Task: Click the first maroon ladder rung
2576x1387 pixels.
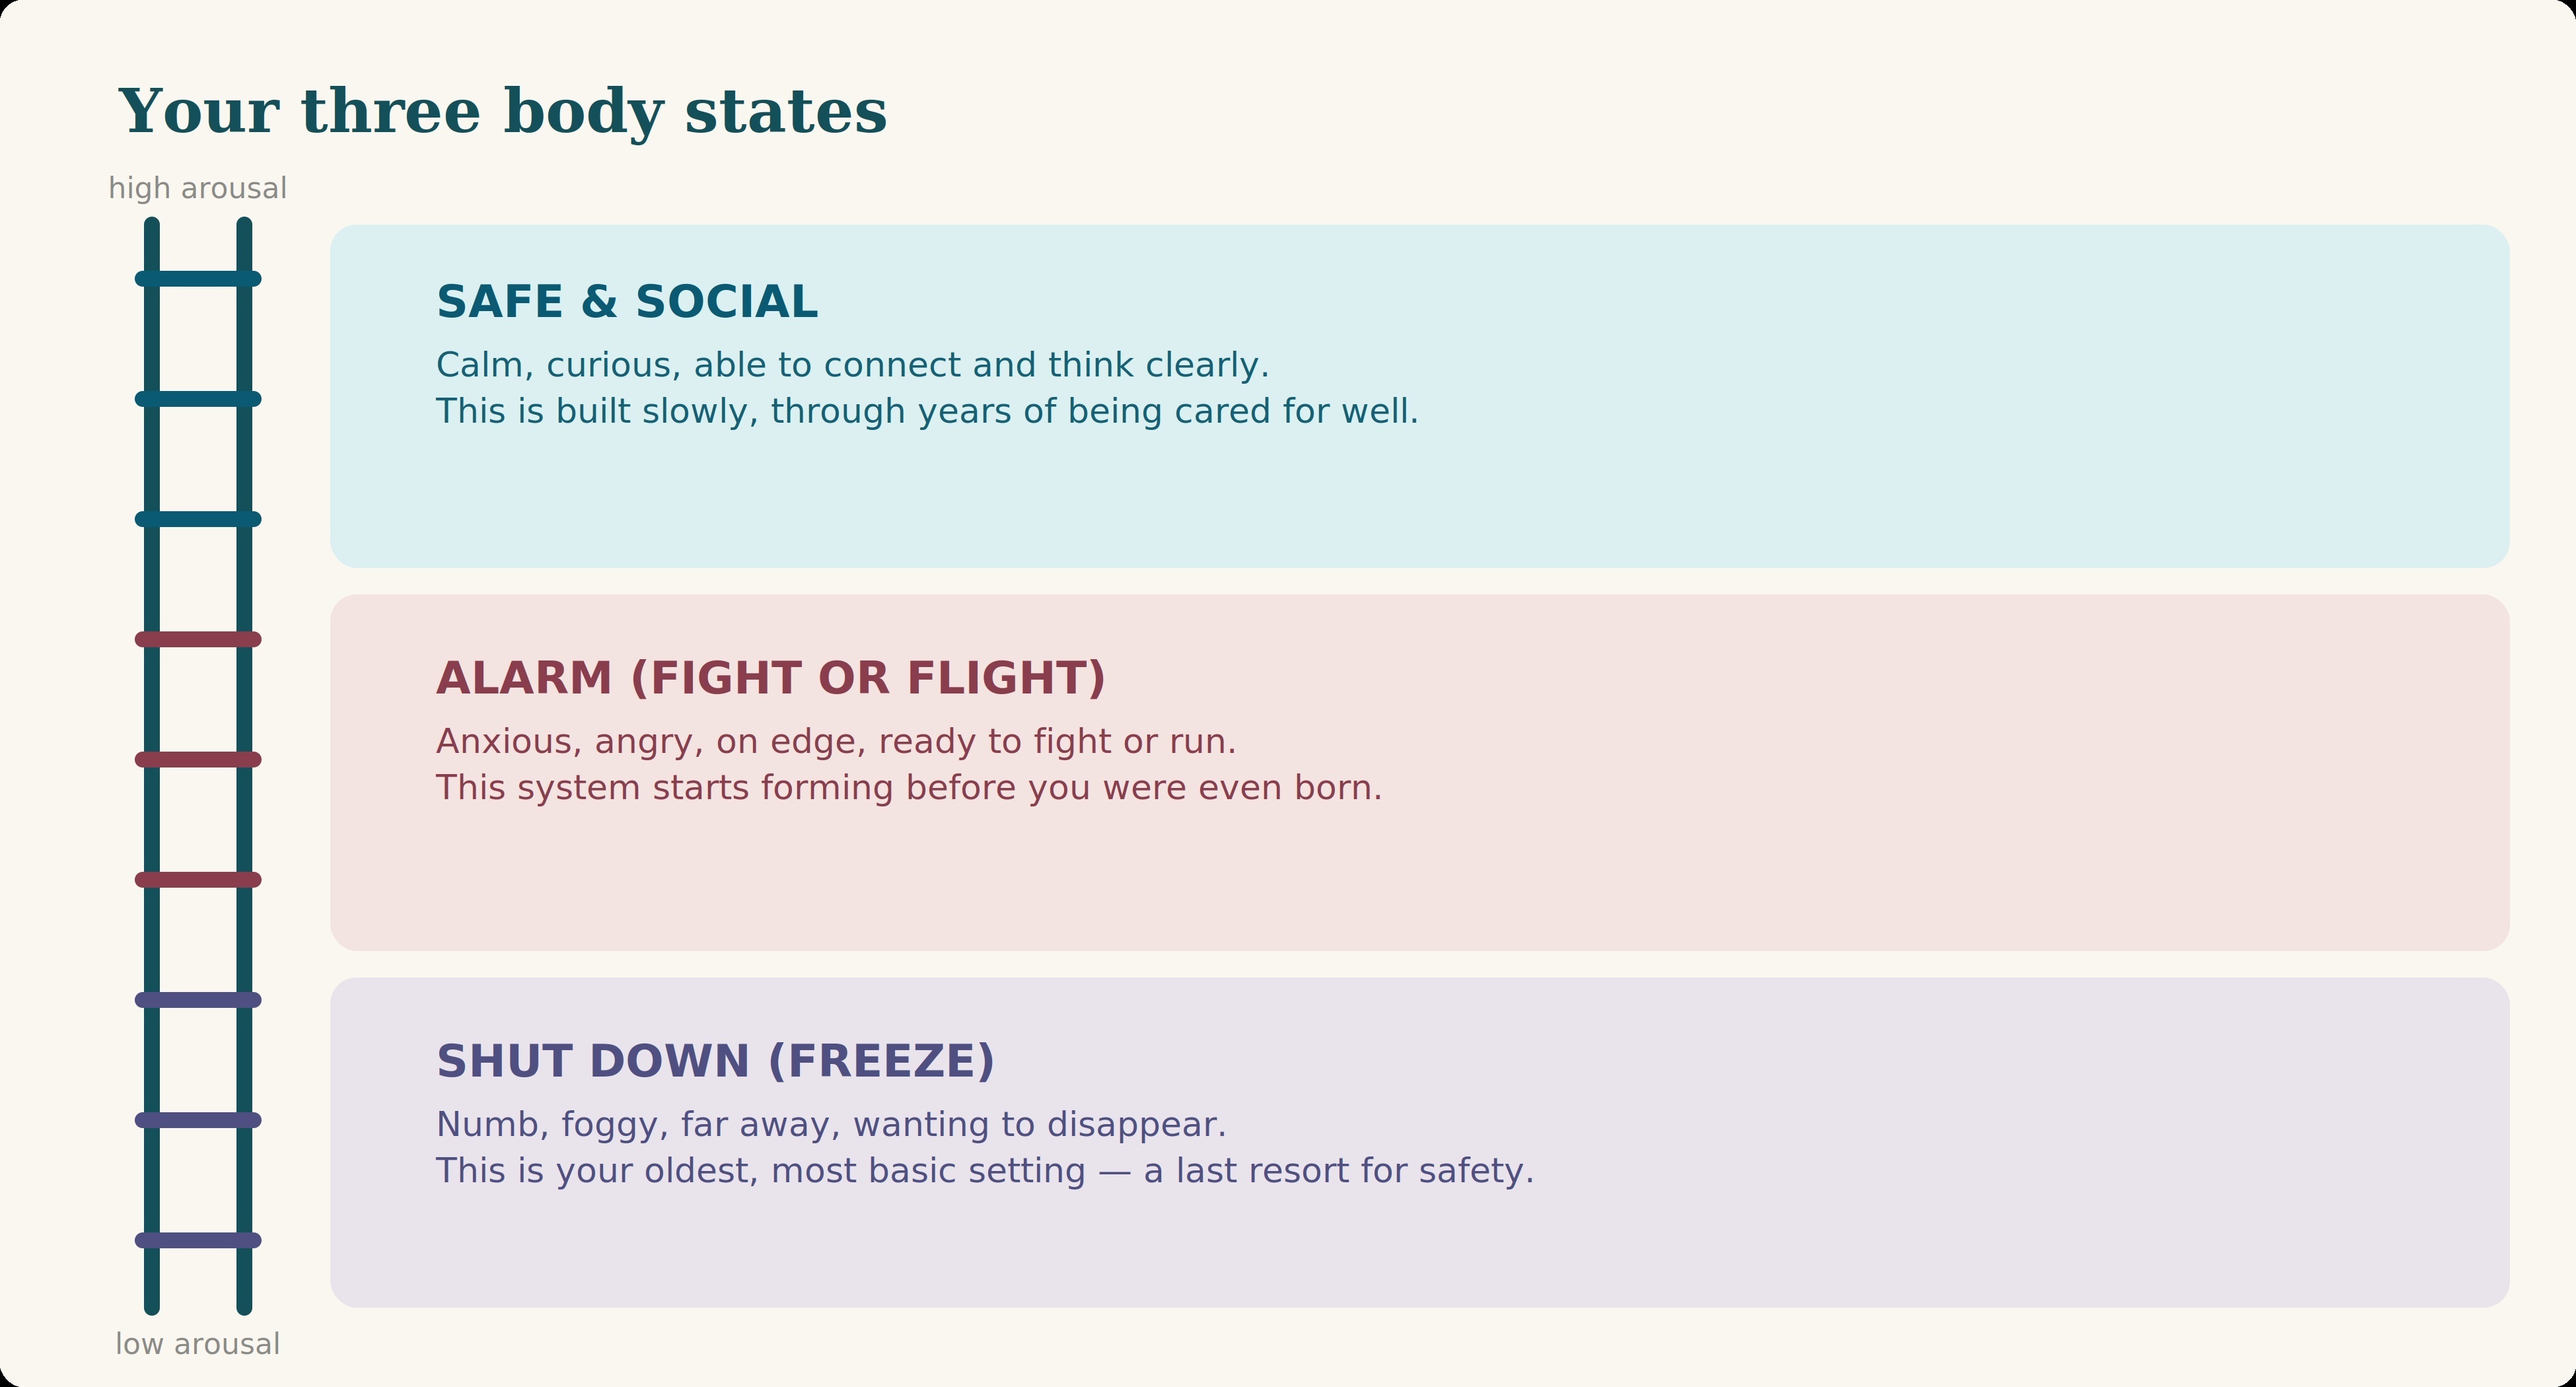Action: click(x=198, y=640)
